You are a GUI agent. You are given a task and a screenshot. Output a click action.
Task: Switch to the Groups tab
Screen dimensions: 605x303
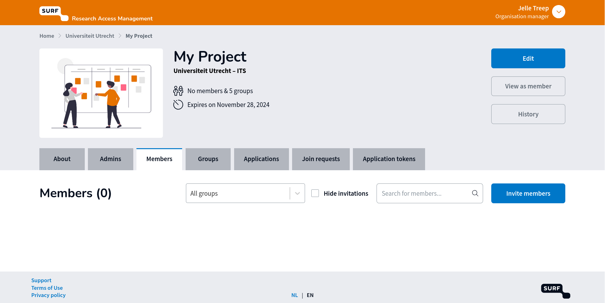208,159
